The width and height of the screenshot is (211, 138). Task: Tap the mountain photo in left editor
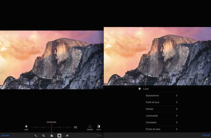52,60
